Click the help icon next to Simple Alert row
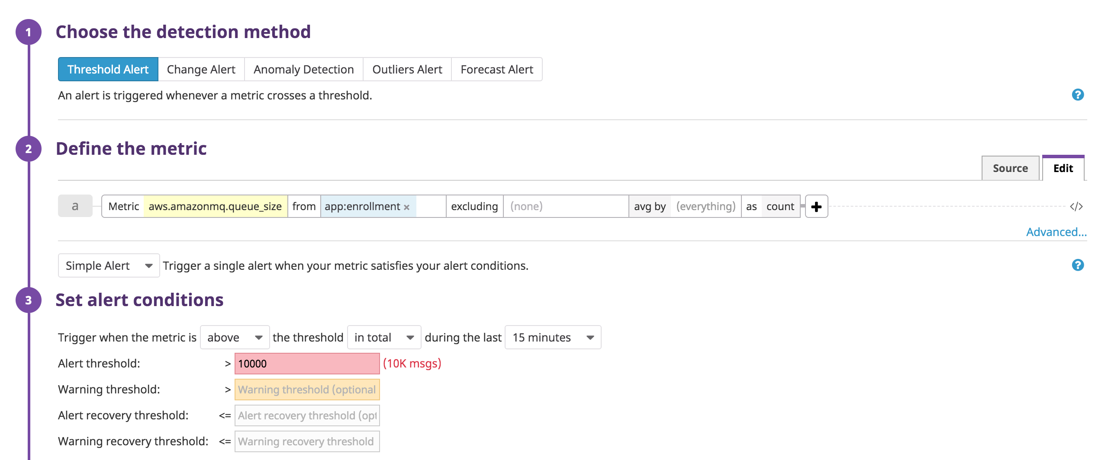Viewport: 1108px width, 460px height. tap(1079, 265)
